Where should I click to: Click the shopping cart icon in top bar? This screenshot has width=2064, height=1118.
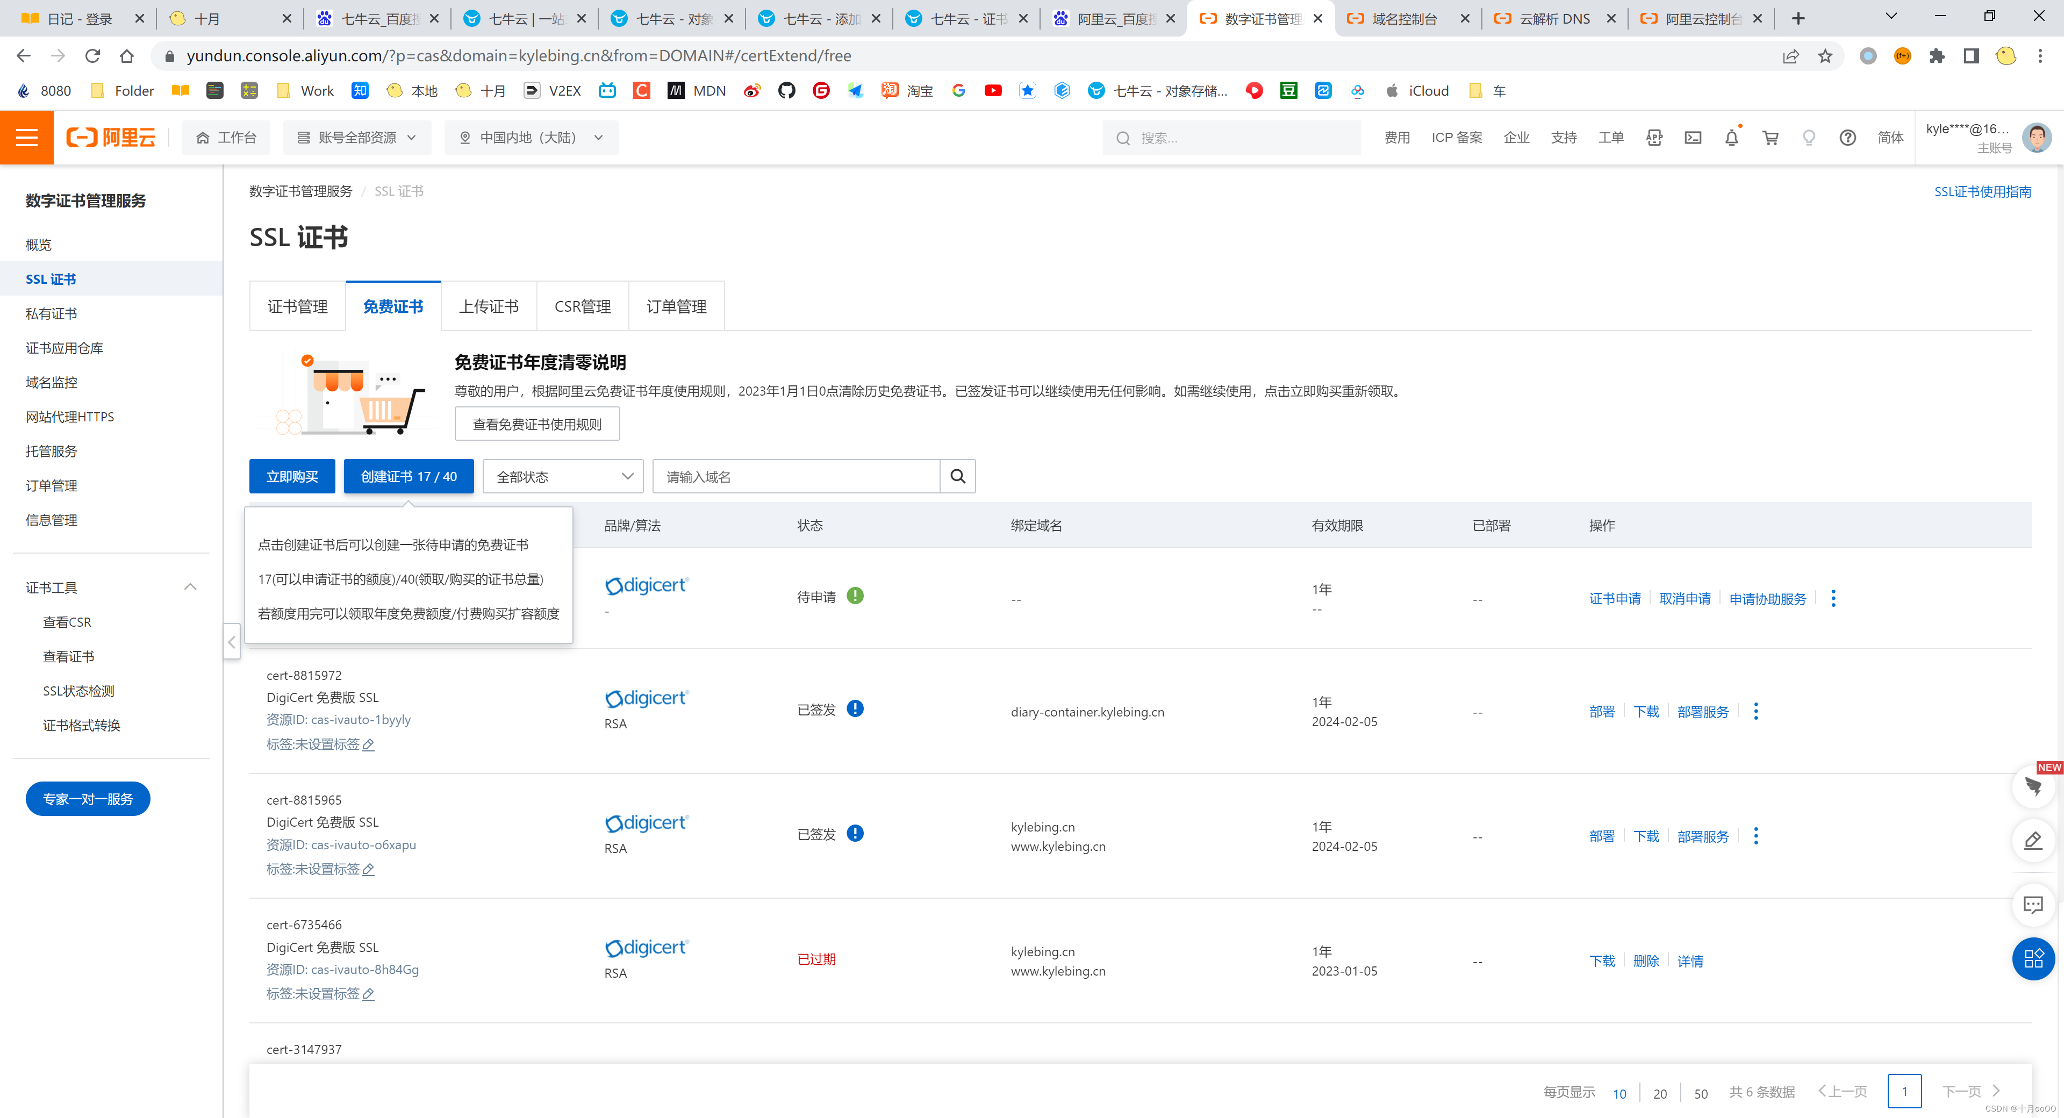(1770, 138)
